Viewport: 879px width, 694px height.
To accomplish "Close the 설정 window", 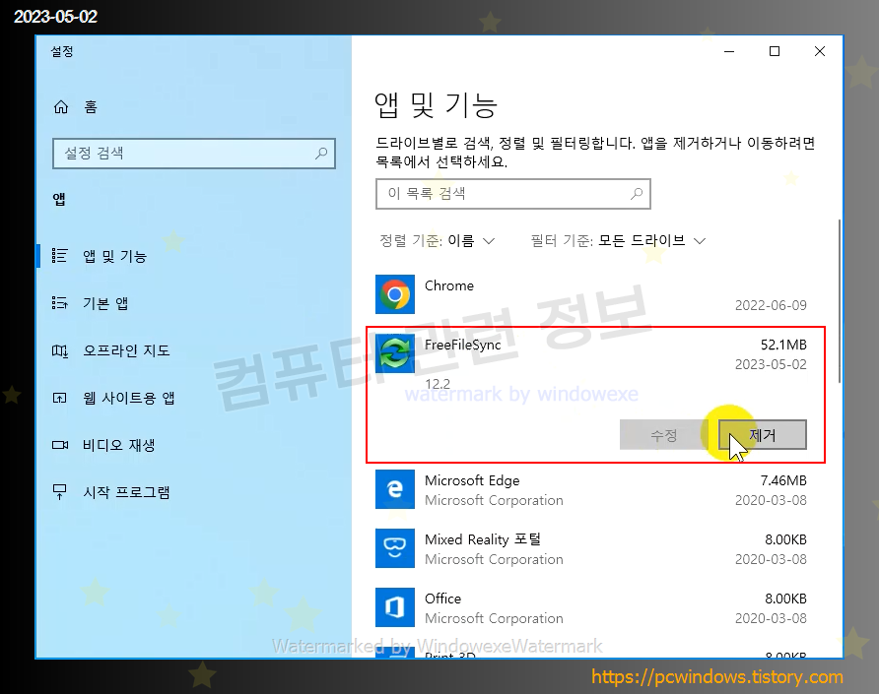I will pos(820,51).
